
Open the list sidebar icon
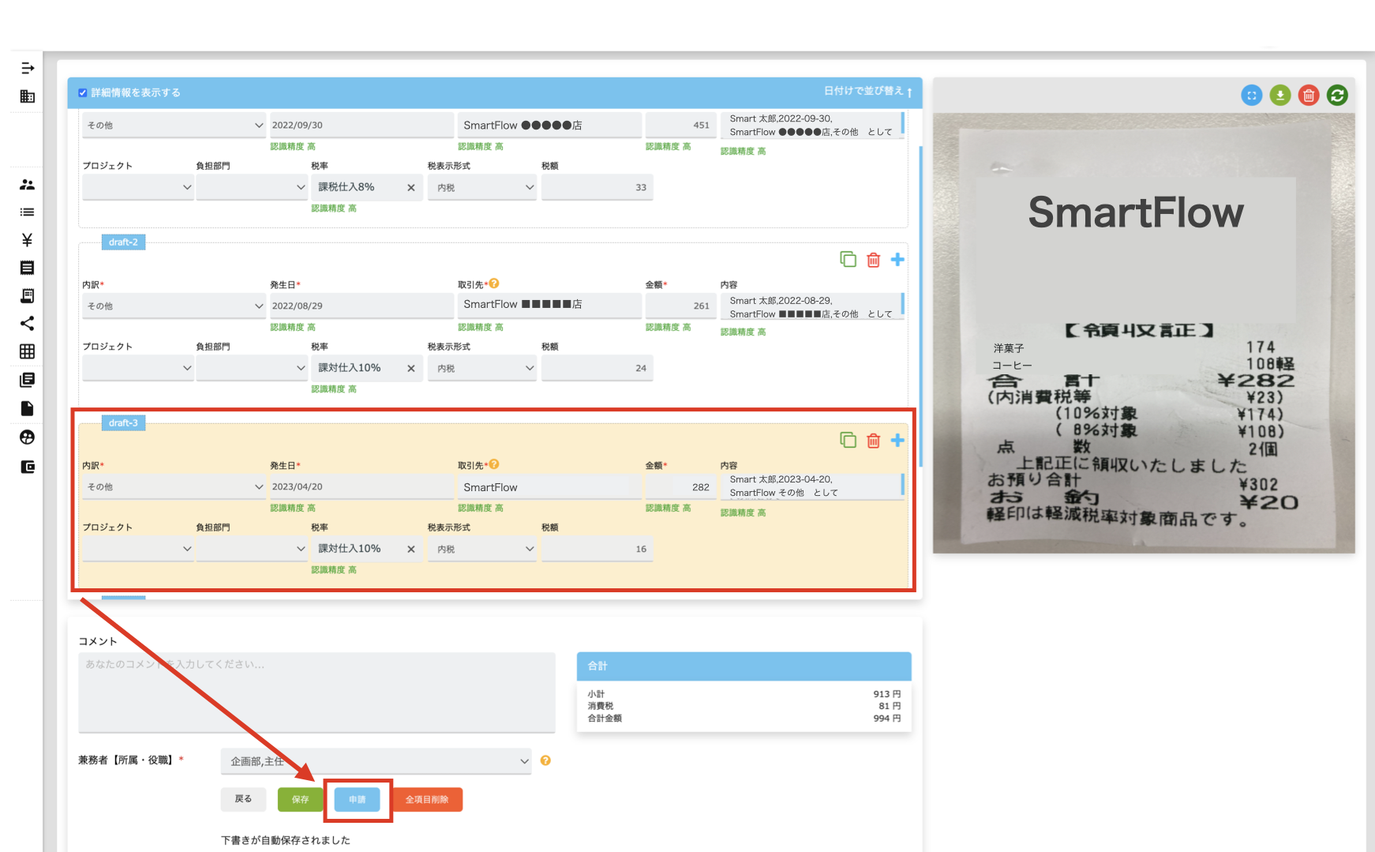pyautogui.click(x=28, y=212)
